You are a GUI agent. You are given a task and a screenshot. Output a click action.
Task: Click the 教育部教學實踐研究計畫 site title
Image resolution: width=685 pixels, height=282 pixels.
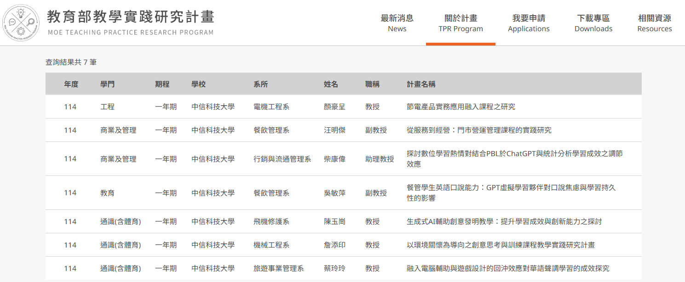pos(131,17)
